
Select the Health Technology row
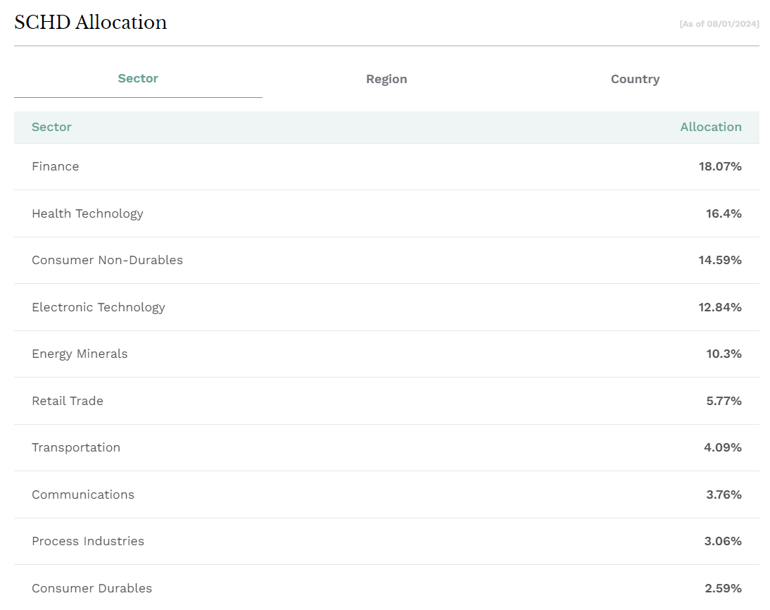pyautogui.click(x=386, y=213)
